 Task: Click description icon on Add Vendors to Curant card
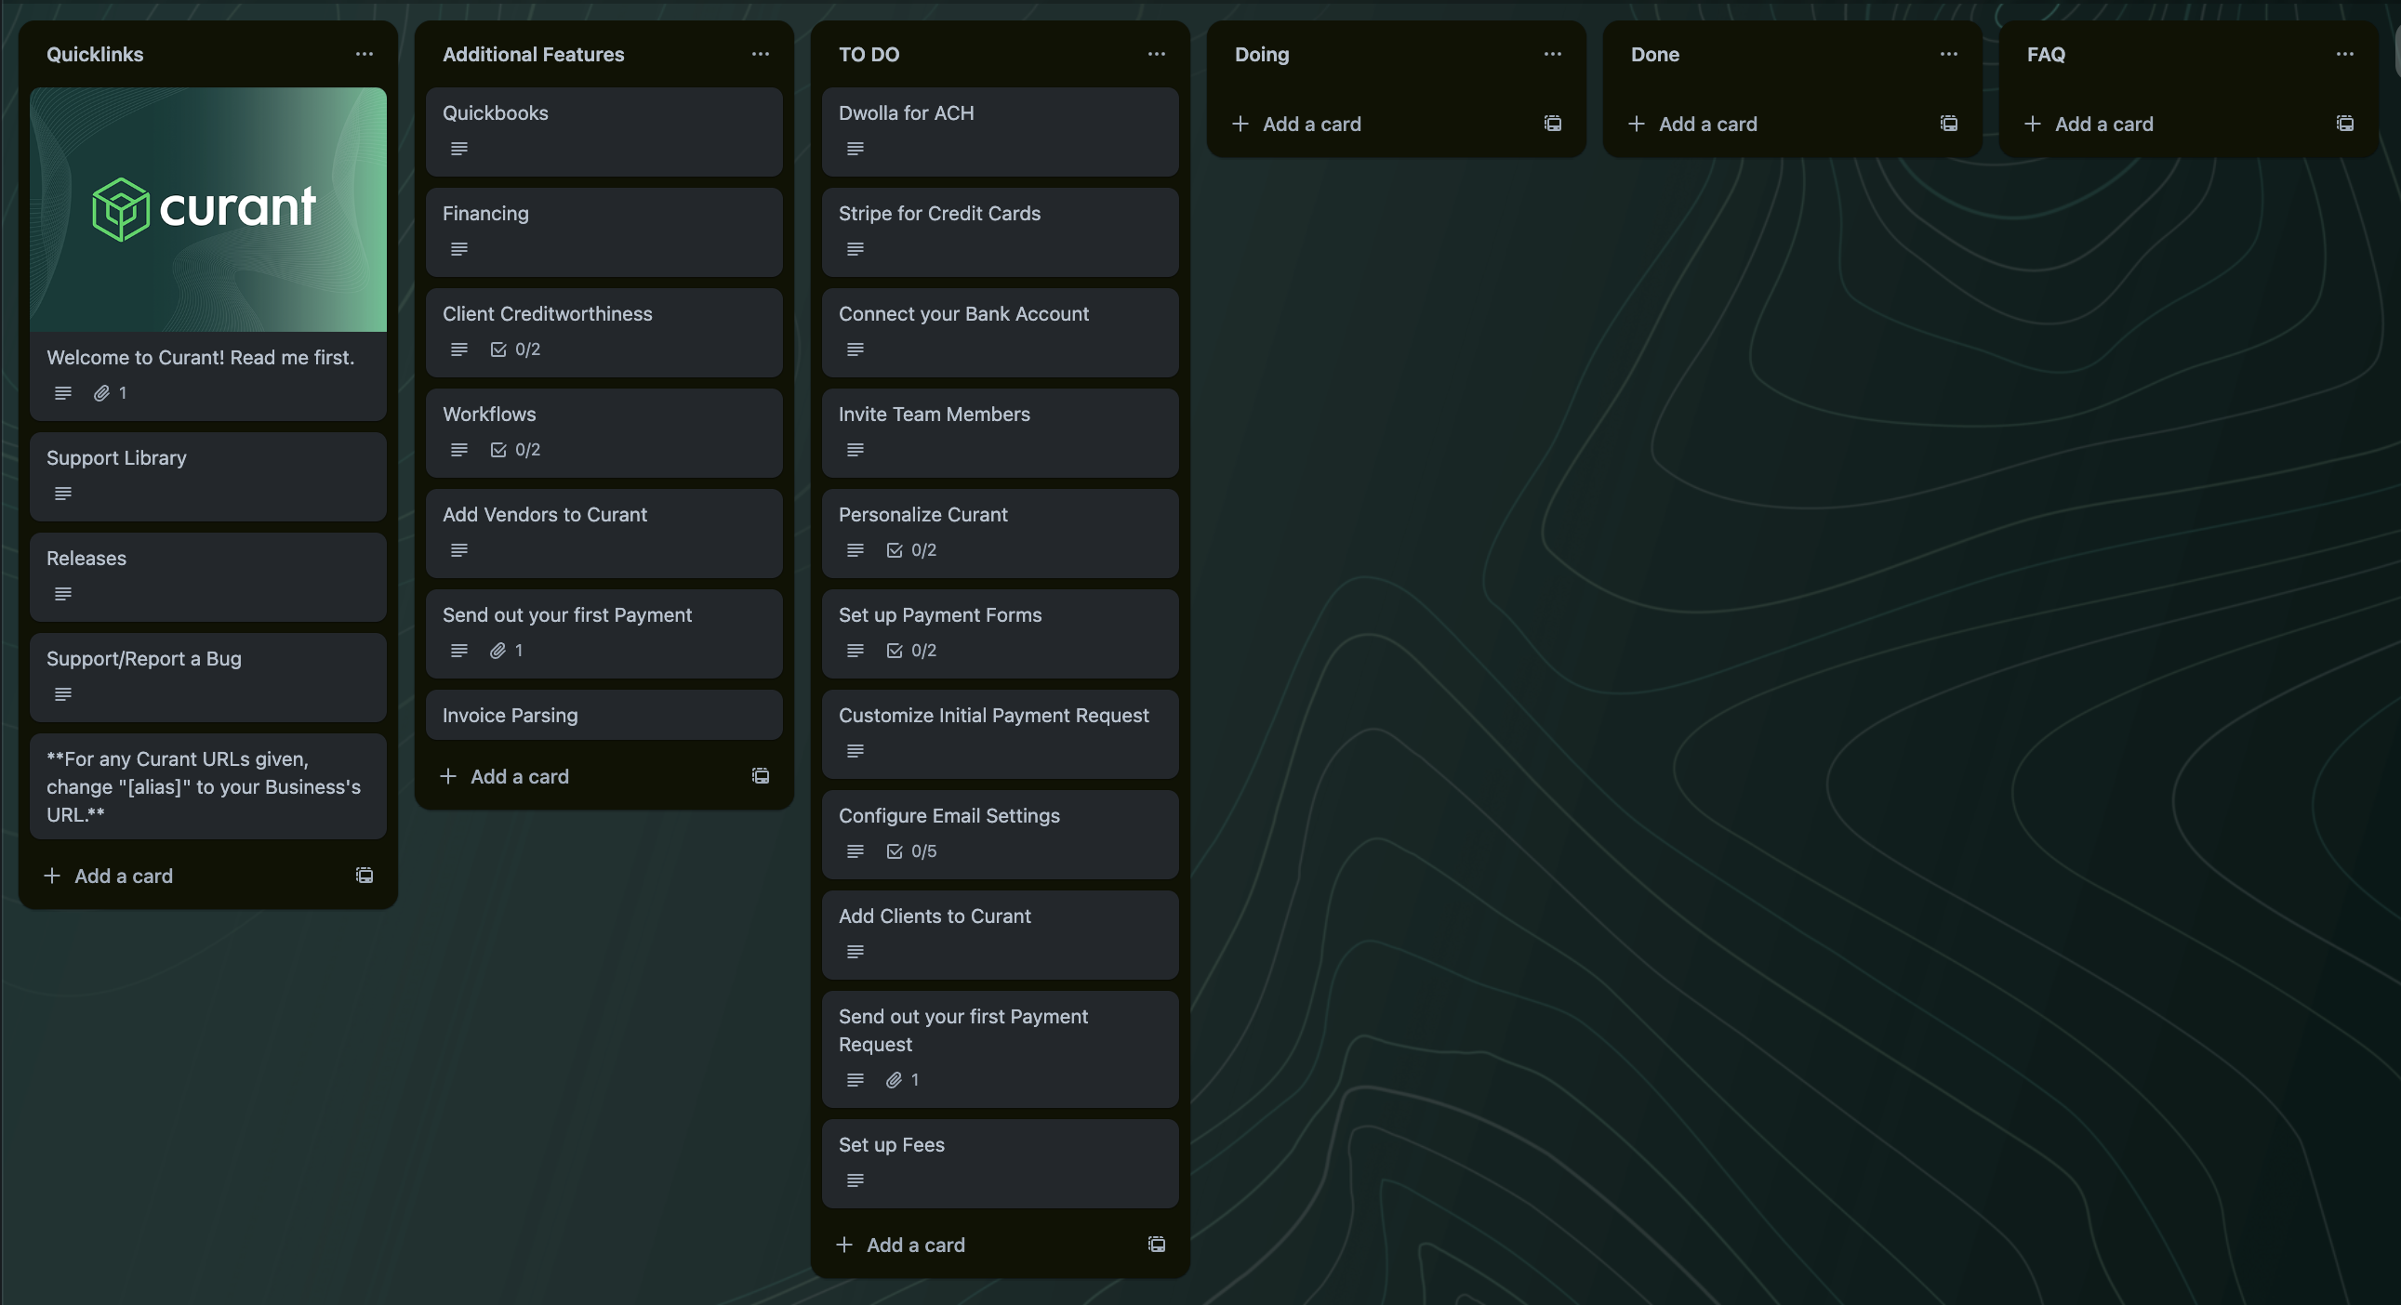(x=458, y=550)
